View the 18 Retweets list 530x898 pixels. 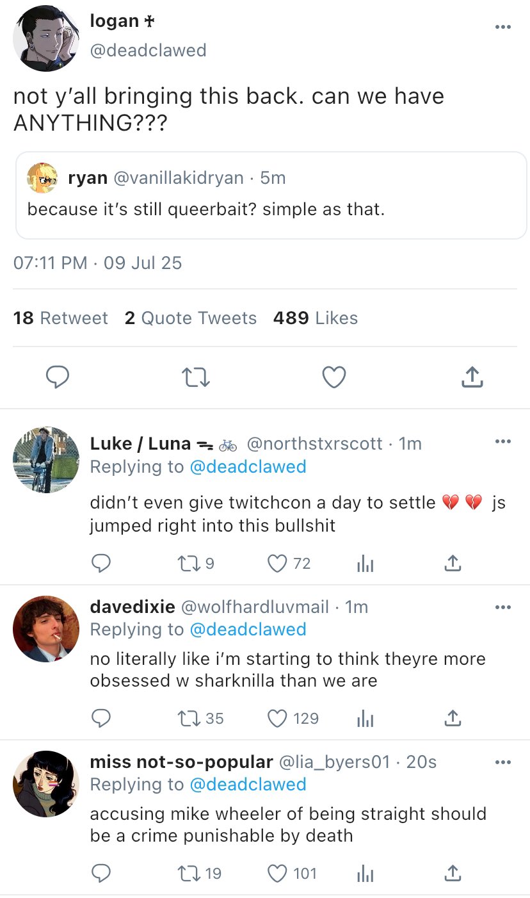click(x=61, y=318)
